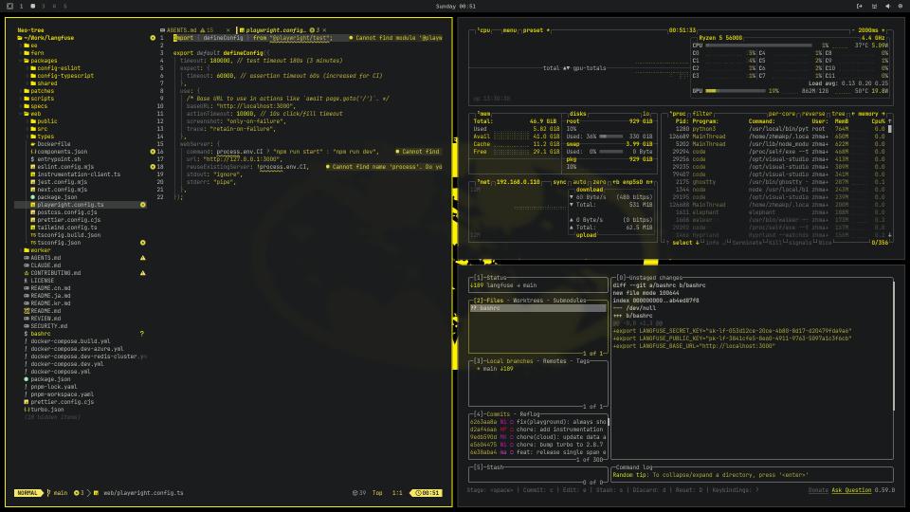Click the Donate link in lazygit
Screen dimensions: 910x512
(818, 490)
